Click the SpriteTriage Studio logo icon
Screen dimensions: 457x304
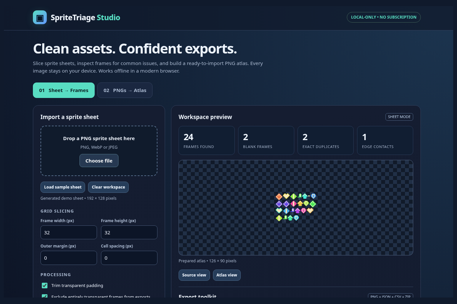click(x=40, y=17)
